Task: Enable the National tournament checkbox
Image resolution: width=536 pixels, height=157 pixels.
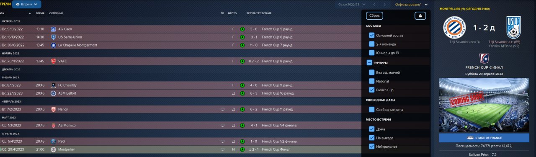Action: pyautogui.click(x=371, y=81)
